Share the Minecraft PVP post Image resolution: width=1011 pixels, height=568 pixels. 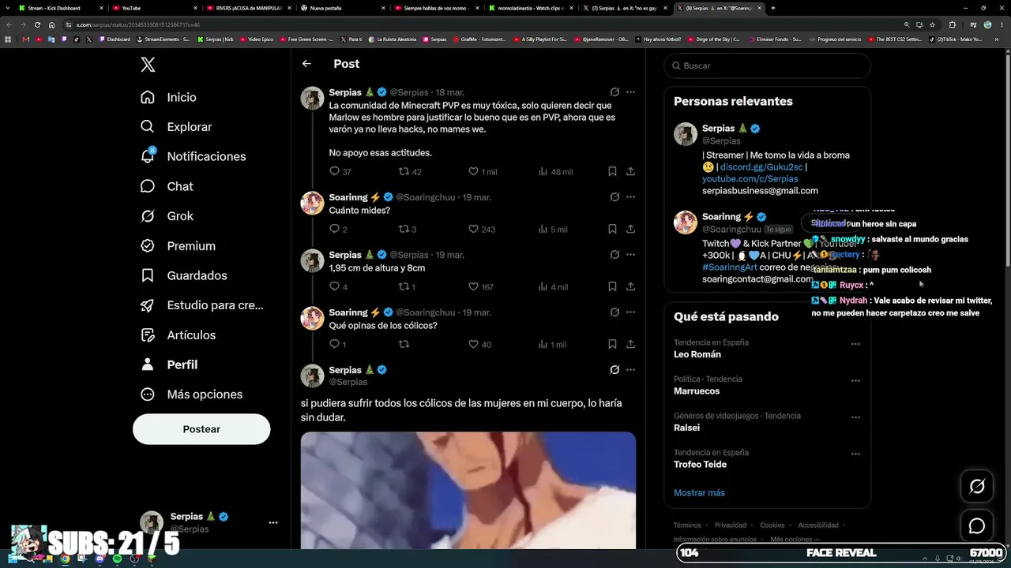(630, 171)
